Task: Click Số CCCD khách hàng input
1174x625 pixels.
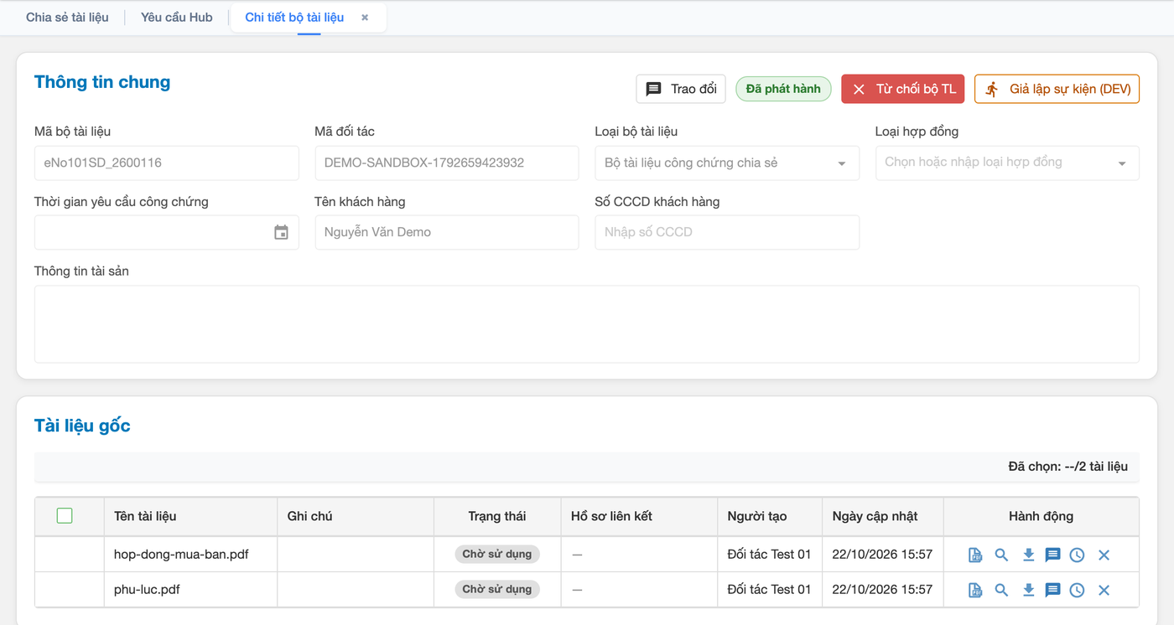Action: (x=727, y=232)
